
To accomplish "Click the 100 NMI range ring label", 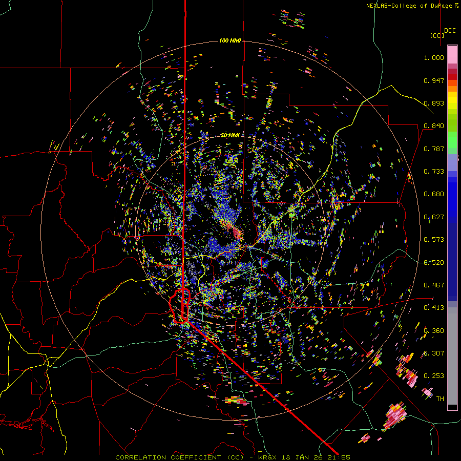I will click(229, 40).
